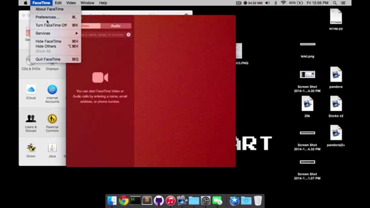Select the pandora file on desktop
The width and height of the screenshot is (370, 208).
[x=336, y=77]
